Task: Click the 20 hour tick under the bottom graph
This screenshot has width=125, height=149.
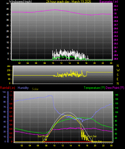Action: (x=95, y=146)
